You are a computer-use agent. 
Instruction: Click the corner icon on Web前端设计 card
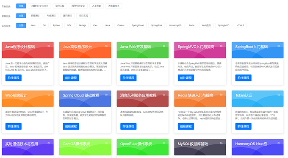[x=49, y=94]
